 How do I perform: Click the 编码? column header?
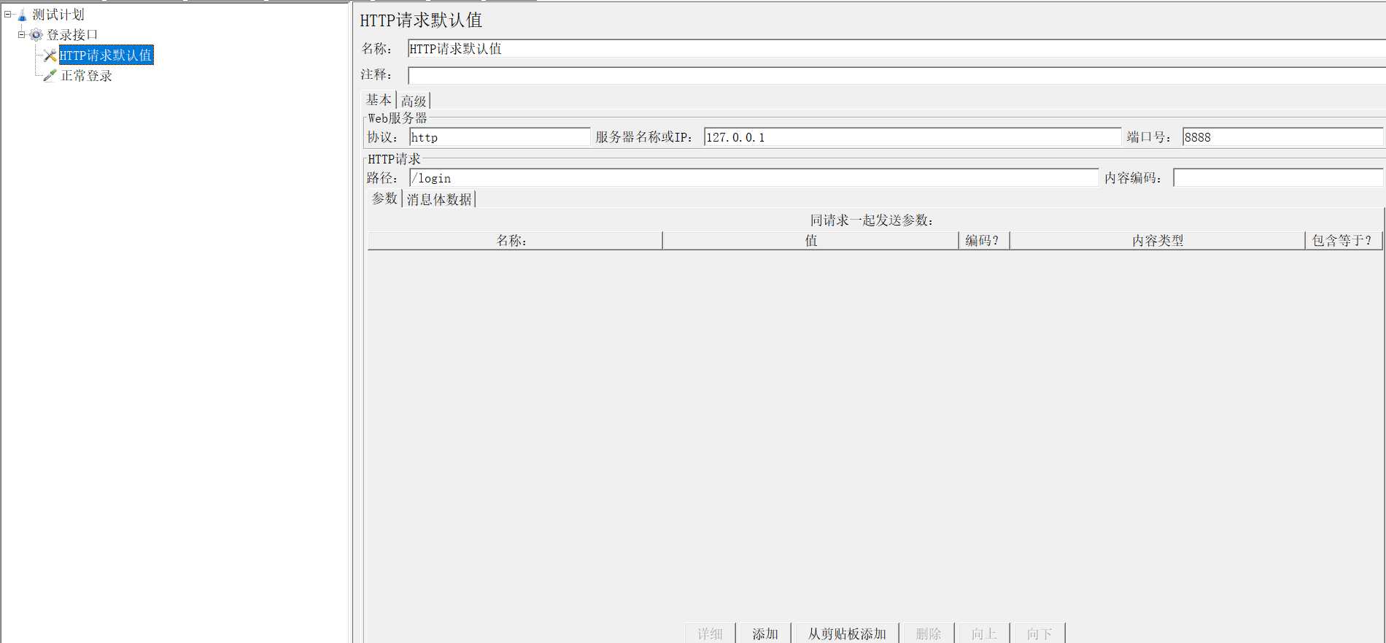[x=983, y=241]
